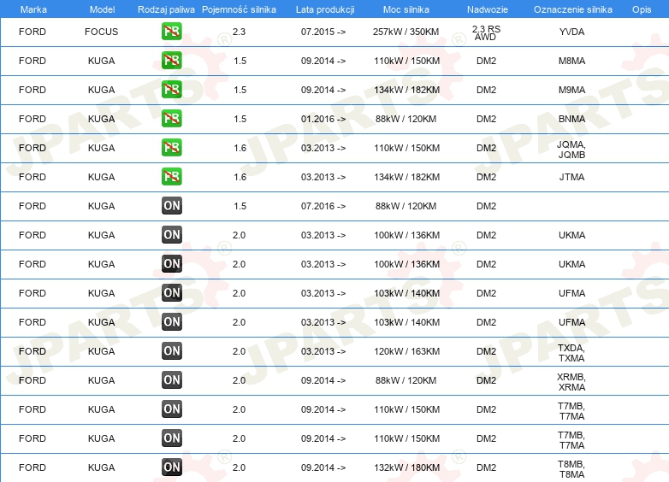Viewport: 669px width, 482px height.
Task: Click the petrol icon in the M9MA row
Action: (171, 90)
